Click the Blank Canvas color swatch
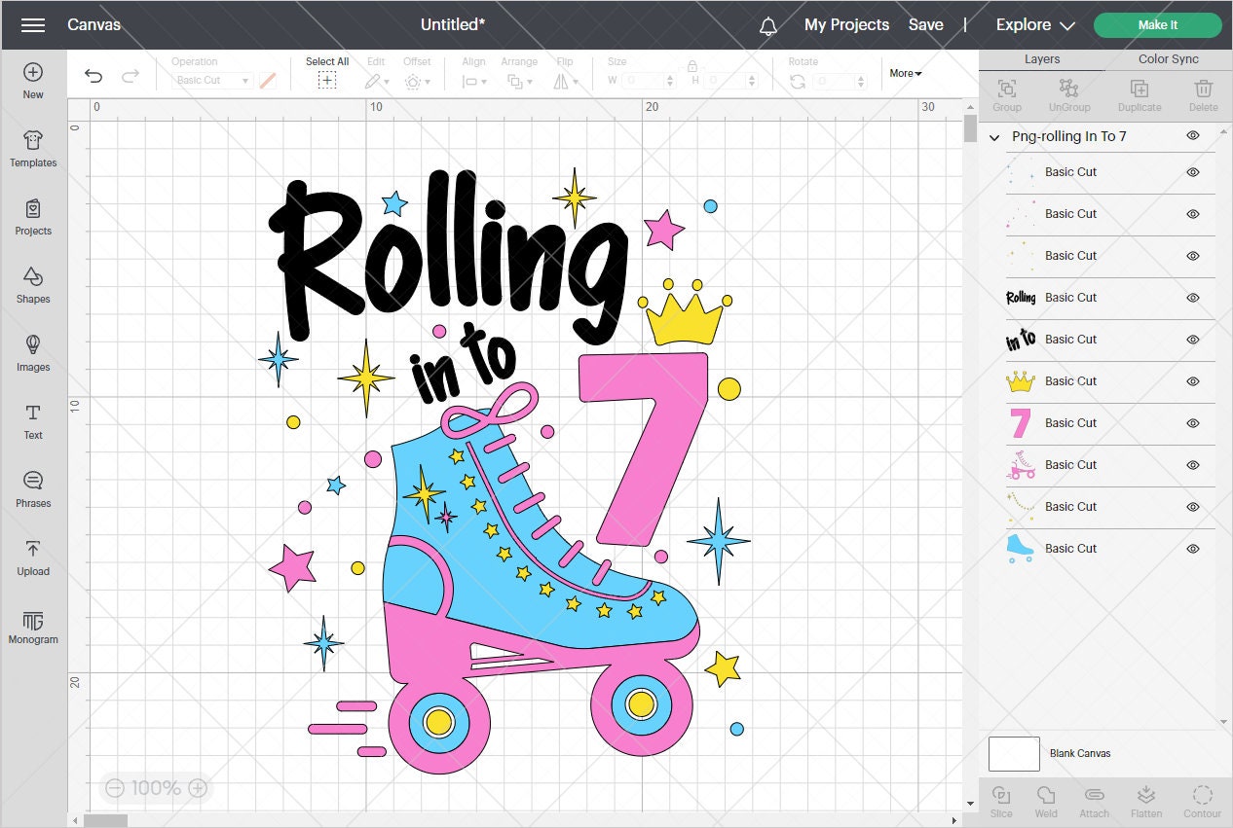This screenshot has width=1233, height=828. pyautogui.click(x=1014, y=753)
